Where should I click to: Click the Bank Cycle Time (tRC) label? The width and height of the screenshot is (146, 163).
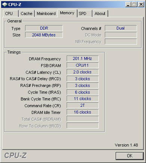[x=41, y=99]
